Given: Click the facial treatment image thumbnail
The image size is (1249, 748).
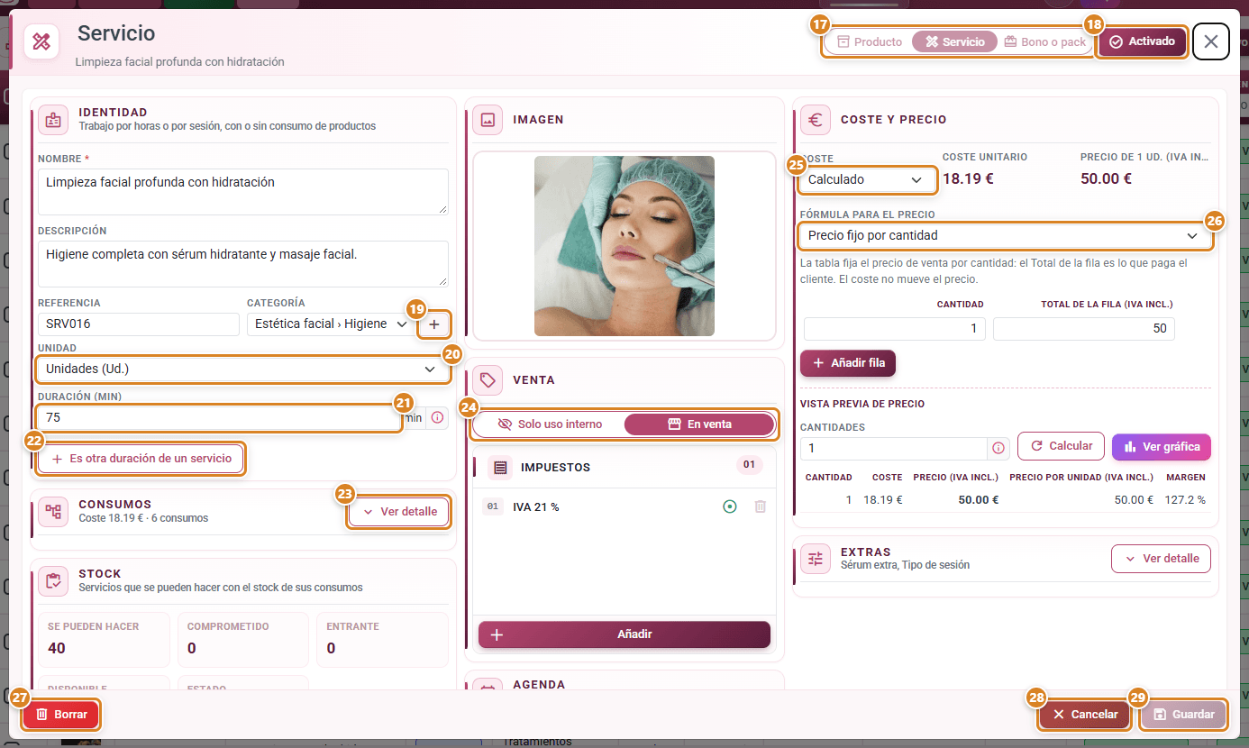Looking at the screenshot, I should coord(624,246).
